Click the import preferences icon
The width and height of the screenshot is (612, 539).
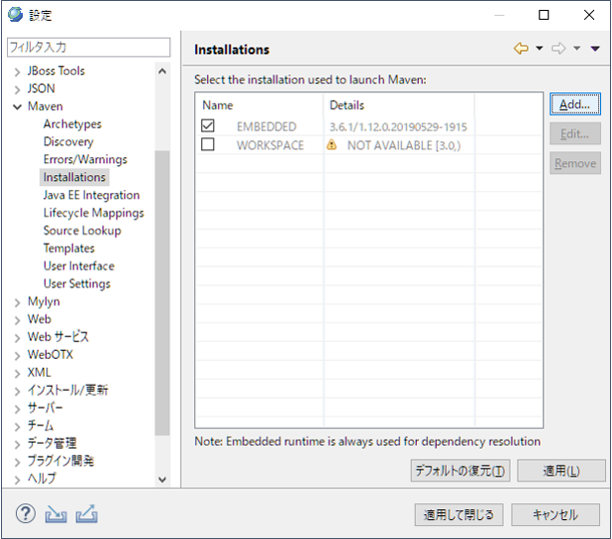[x=55, y=513]
